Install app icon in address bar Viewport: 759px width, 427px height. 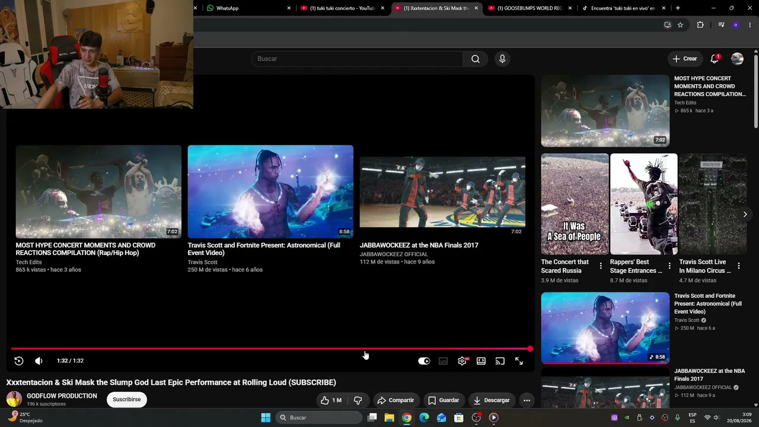coord(667,25)
